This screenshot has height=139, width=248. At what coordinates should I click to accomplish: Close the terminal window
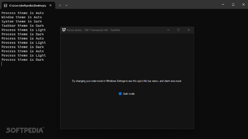243,5
